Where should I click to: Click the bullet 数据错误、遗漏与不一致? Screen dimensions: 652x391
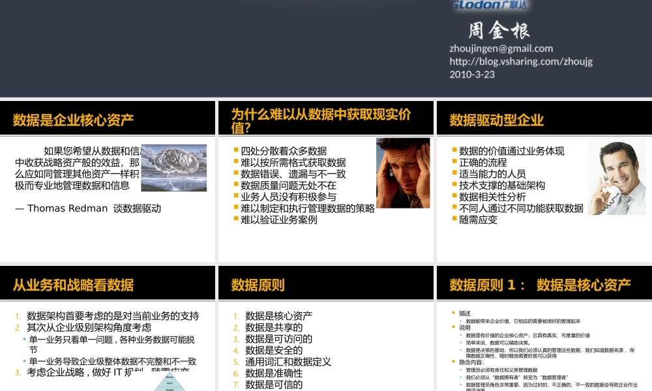click(293, 174)
